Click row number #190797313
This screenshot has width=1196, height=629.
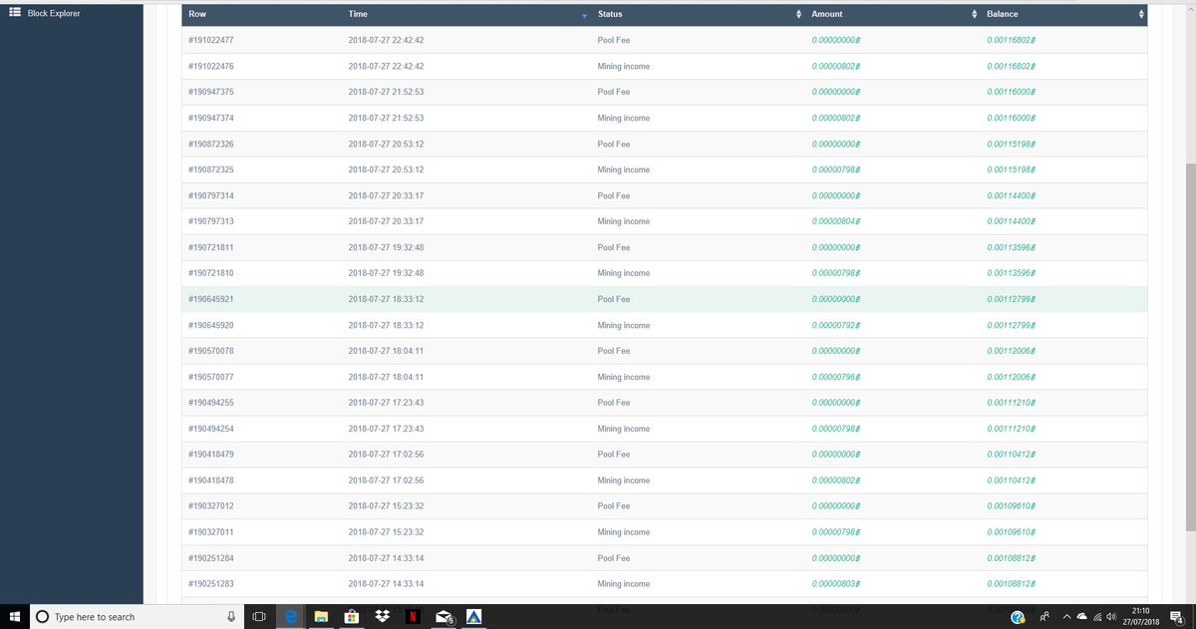pos(211,221)
